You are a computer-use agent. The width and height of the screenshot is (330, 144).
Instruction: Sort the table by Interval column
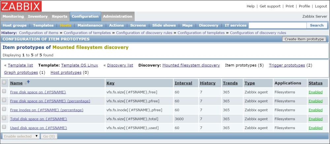click(x=183, y=83)
